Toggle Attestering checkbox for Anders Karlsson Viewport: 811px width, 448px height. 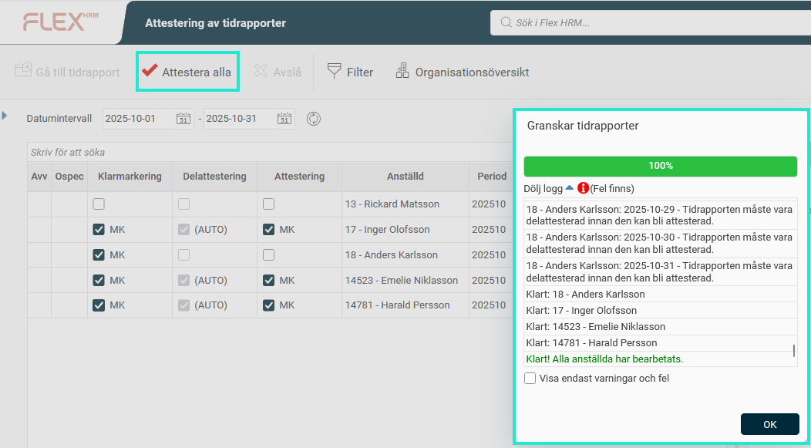point(268,254)
